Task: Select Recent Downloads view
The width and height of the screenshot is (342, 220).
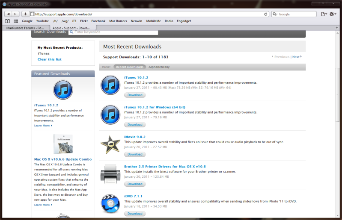Action: tap(130, 67)
